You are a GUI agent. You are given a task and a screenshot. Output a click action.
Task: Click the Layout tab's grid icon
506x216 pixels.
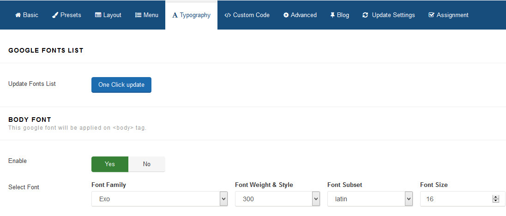pos(98,15)
